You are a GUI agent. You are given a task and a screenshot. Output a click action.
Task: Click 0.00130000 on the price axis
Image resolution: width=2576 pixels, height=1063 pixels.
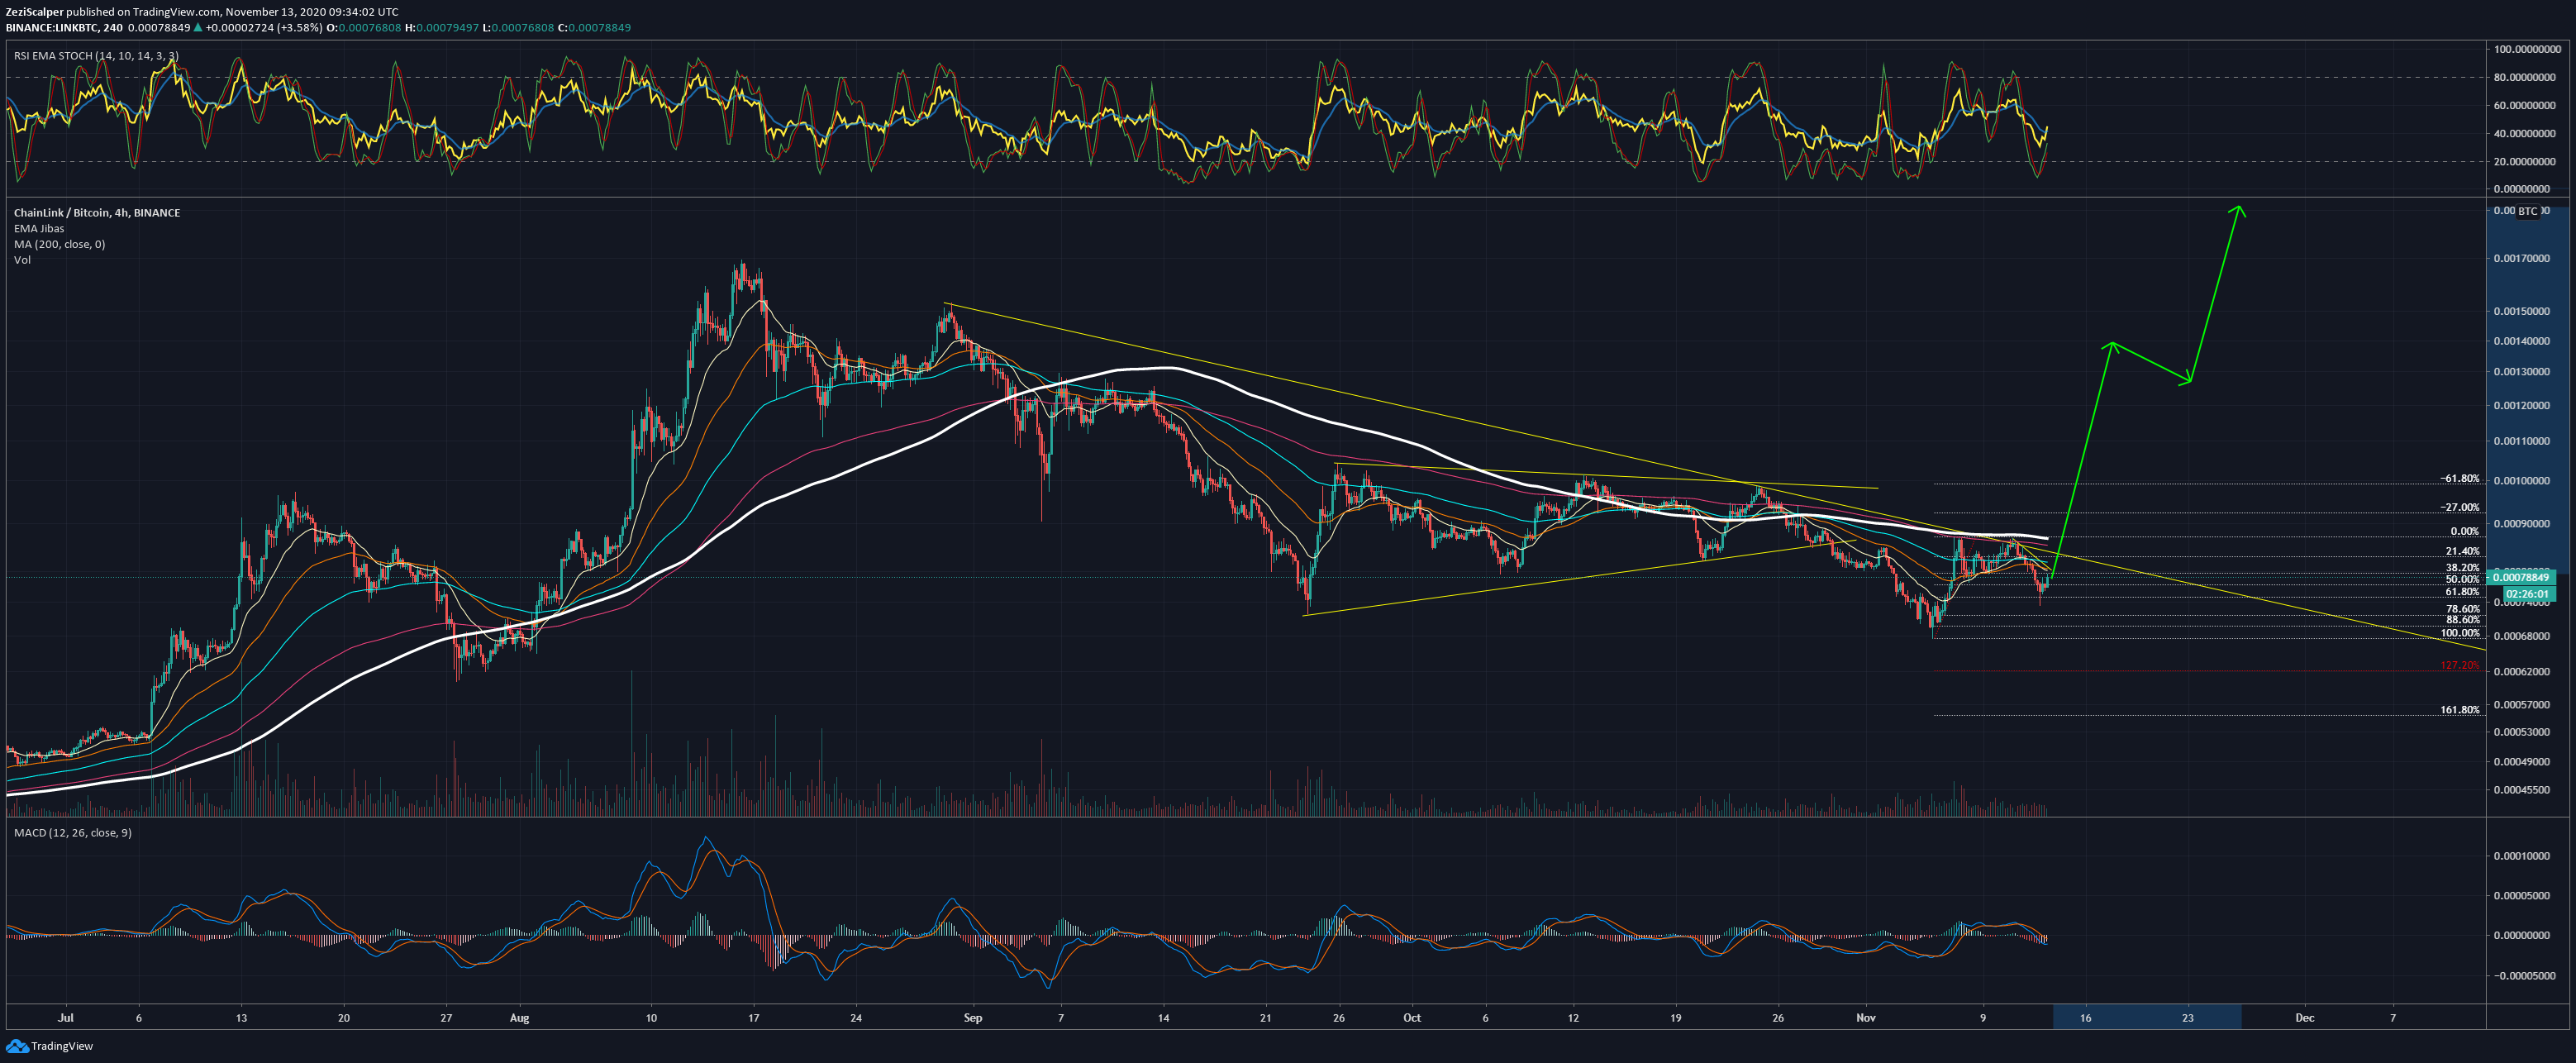coord(2522,372)
